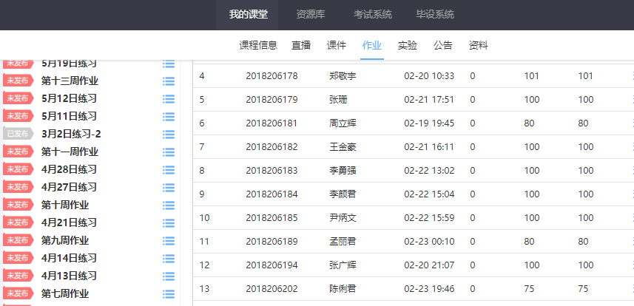Click list icon for 第十周作业
This screenshot has height=306, width=634.
pos(169,205)
